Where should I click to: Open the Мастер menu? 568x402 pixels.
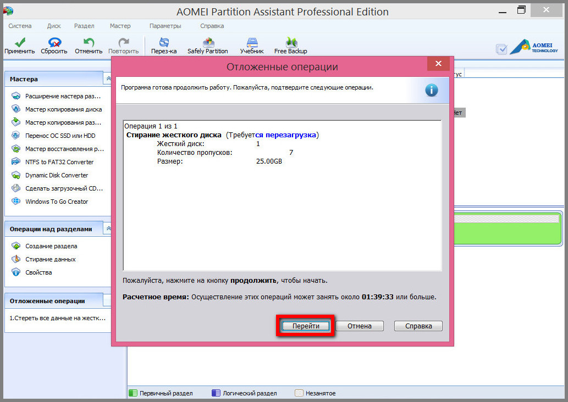(x=120, y=26)
